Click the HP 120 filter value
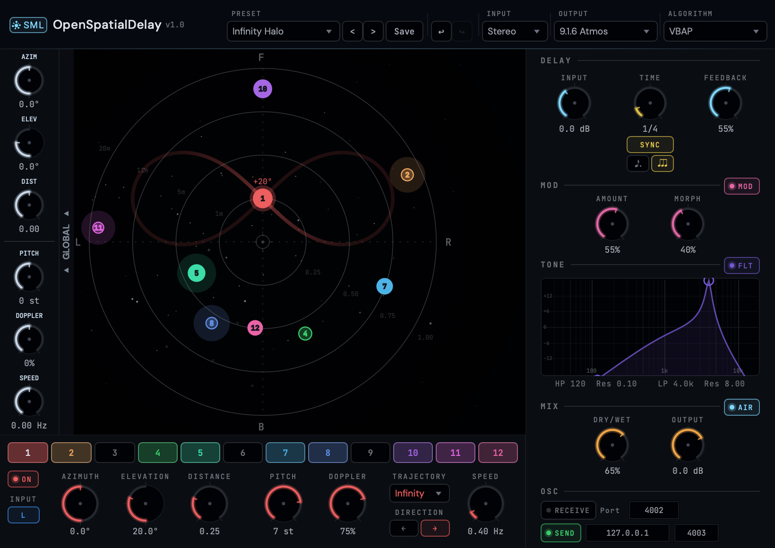 pyautogui.click(x=570, y=384)
